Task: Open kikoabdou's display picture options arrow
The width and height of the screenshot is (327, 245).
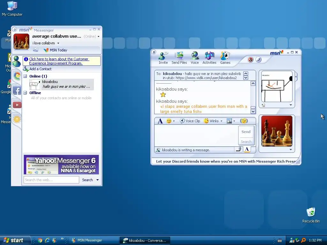Action: click(291, 105)
